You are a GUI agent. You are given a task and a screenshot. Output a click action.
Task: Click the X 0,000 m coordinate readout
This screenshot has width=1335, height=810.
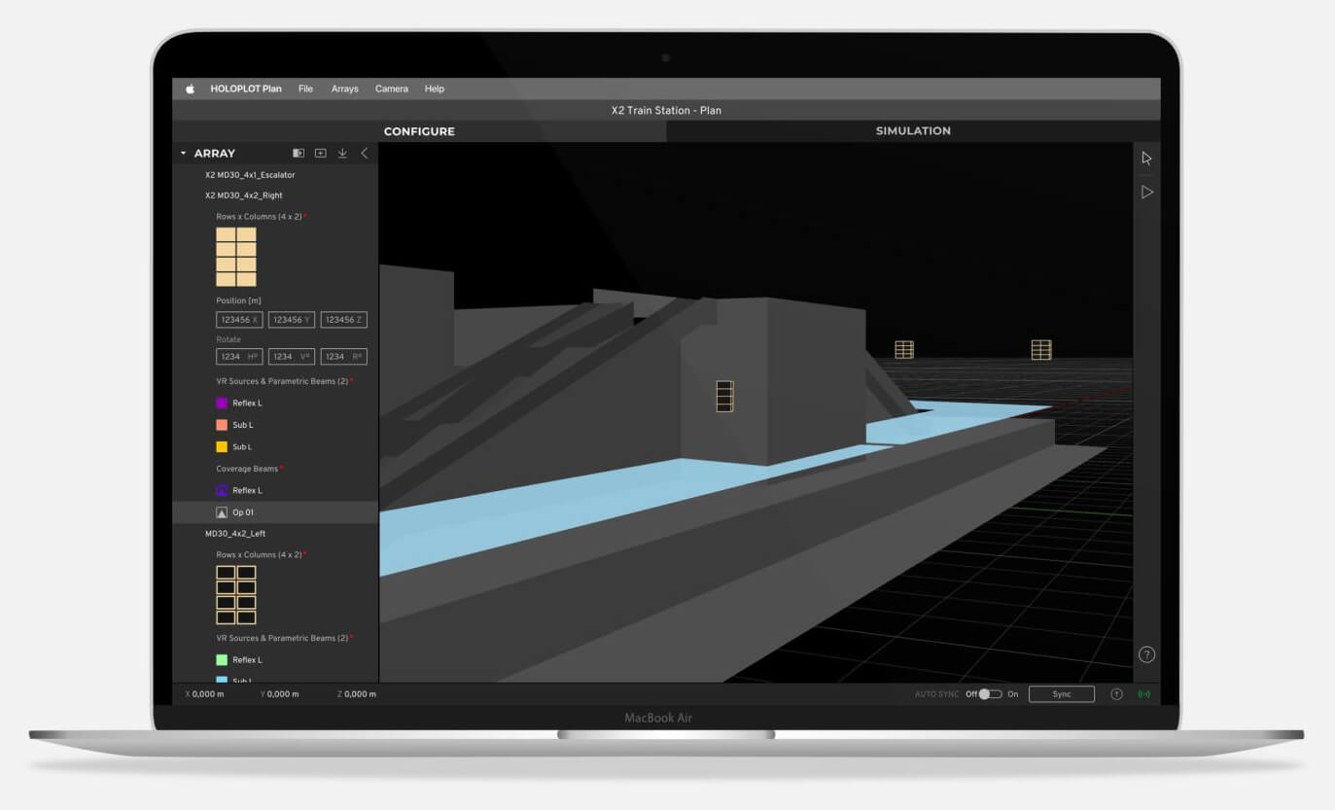[204, 694]
